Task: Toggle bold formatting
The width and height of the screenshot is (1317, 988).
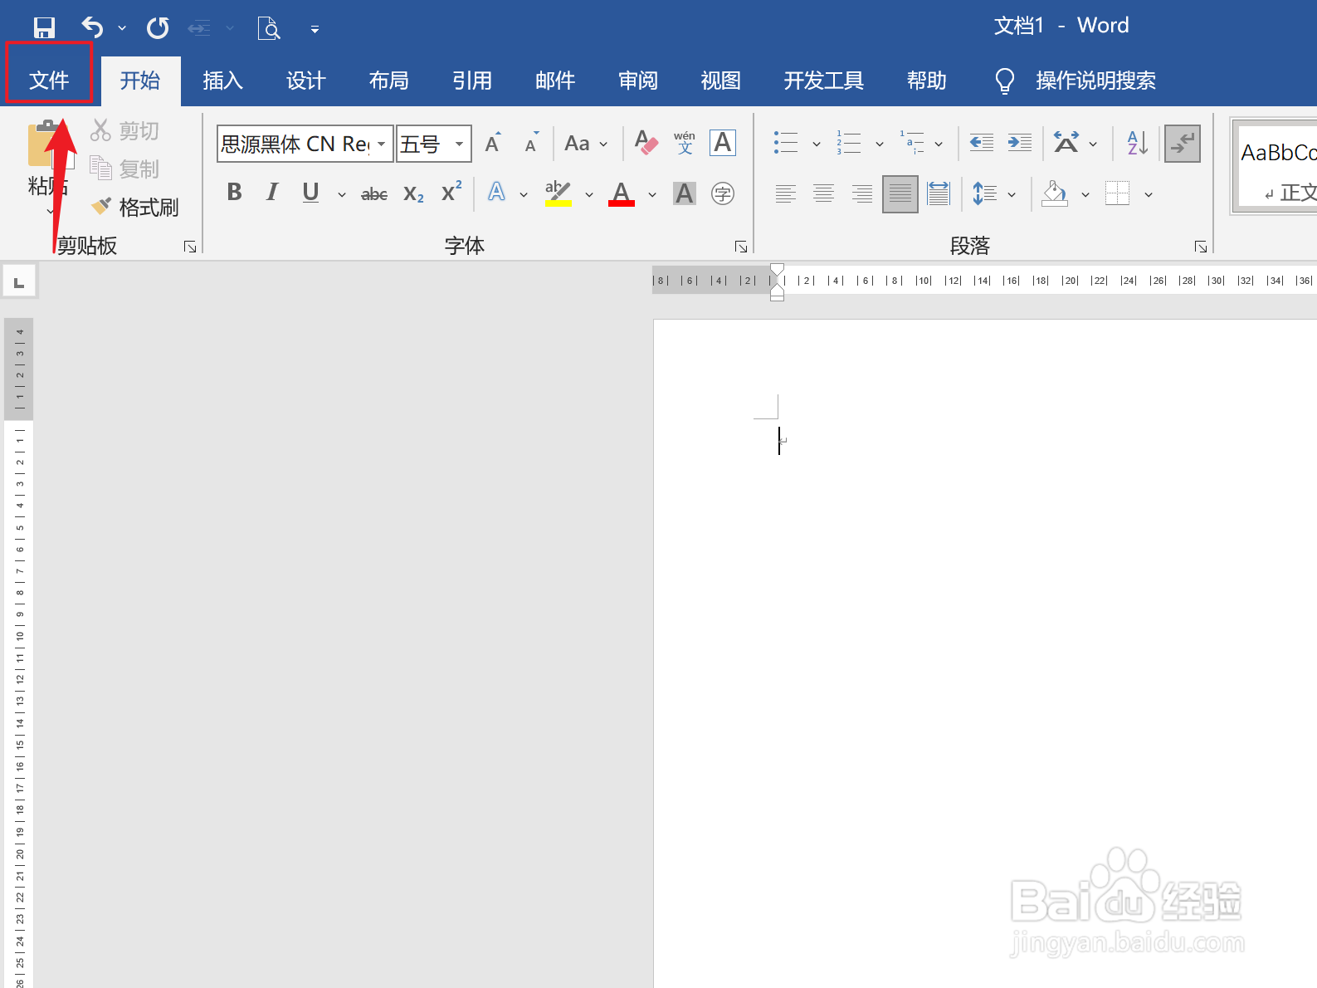Action: [235, 193]
